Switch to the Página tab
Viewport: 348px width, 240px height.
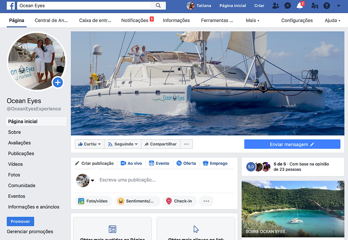17,20
